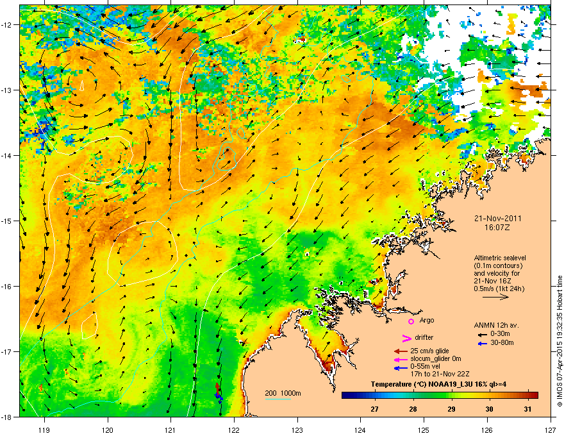Viewport: 564px width, 436px height.
Task: Click the magenta Argo circle legend symbol
Action: pyautogui.click(x=411, y=321)
